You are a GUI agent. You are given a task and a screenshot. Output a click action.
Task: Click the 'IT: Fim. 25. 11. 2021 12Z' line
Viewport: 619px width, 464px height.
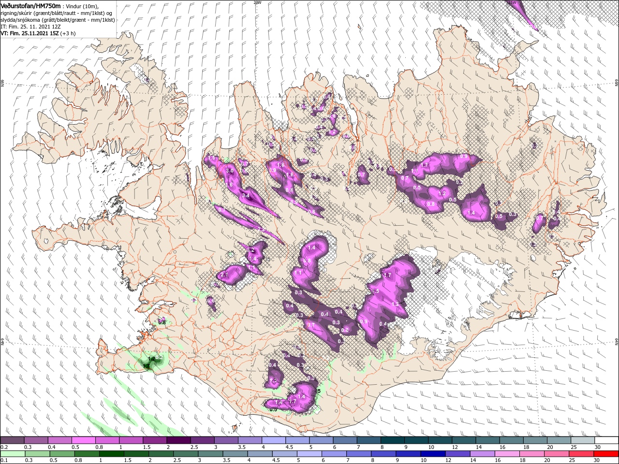pos(29,27)
